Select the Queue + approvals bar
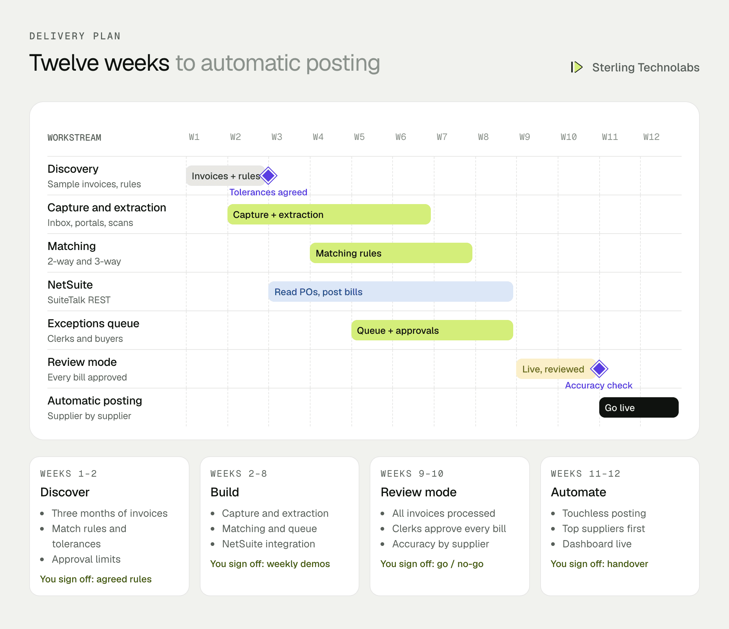729x629 pixels. (432, 330)
